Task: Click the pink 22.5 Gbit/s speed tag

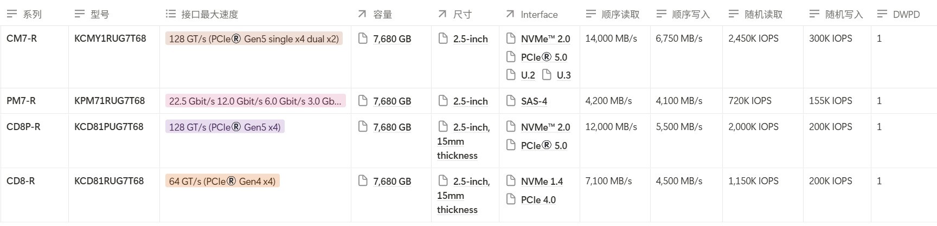Action: (255, 101)
